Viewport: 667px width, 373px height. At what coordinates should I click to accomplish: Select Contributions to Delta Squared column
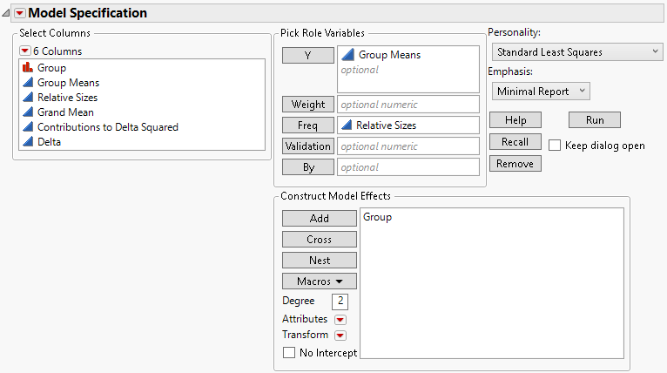(108, 127)
